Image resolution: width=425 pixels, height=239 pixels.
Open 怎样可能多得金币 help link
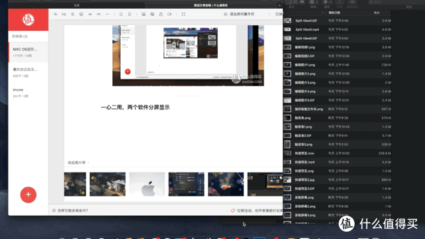(x=70, y=210)
